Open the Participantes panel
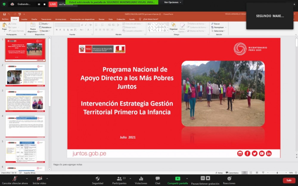This screenshot has width=298, height=186. point(119,179)
